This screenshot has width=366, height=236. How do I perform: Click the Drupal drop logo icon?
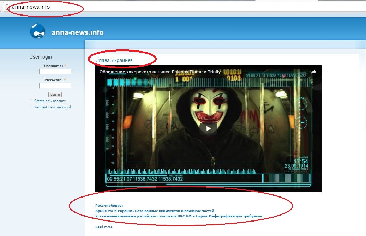pos(38,31)
